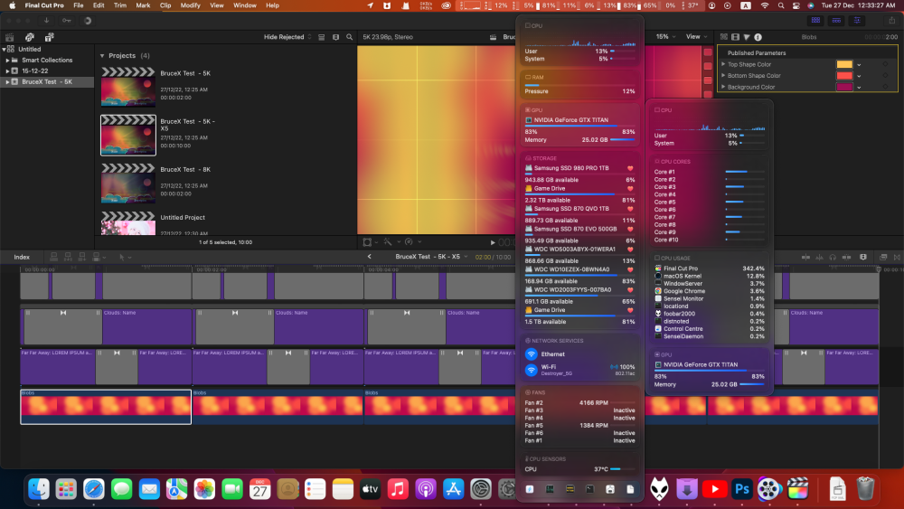Select BruceX Test - 5K event in sidebar
The height and width of the screenshot is (509, 904).
pyautogui.click(x=47, y=82)
